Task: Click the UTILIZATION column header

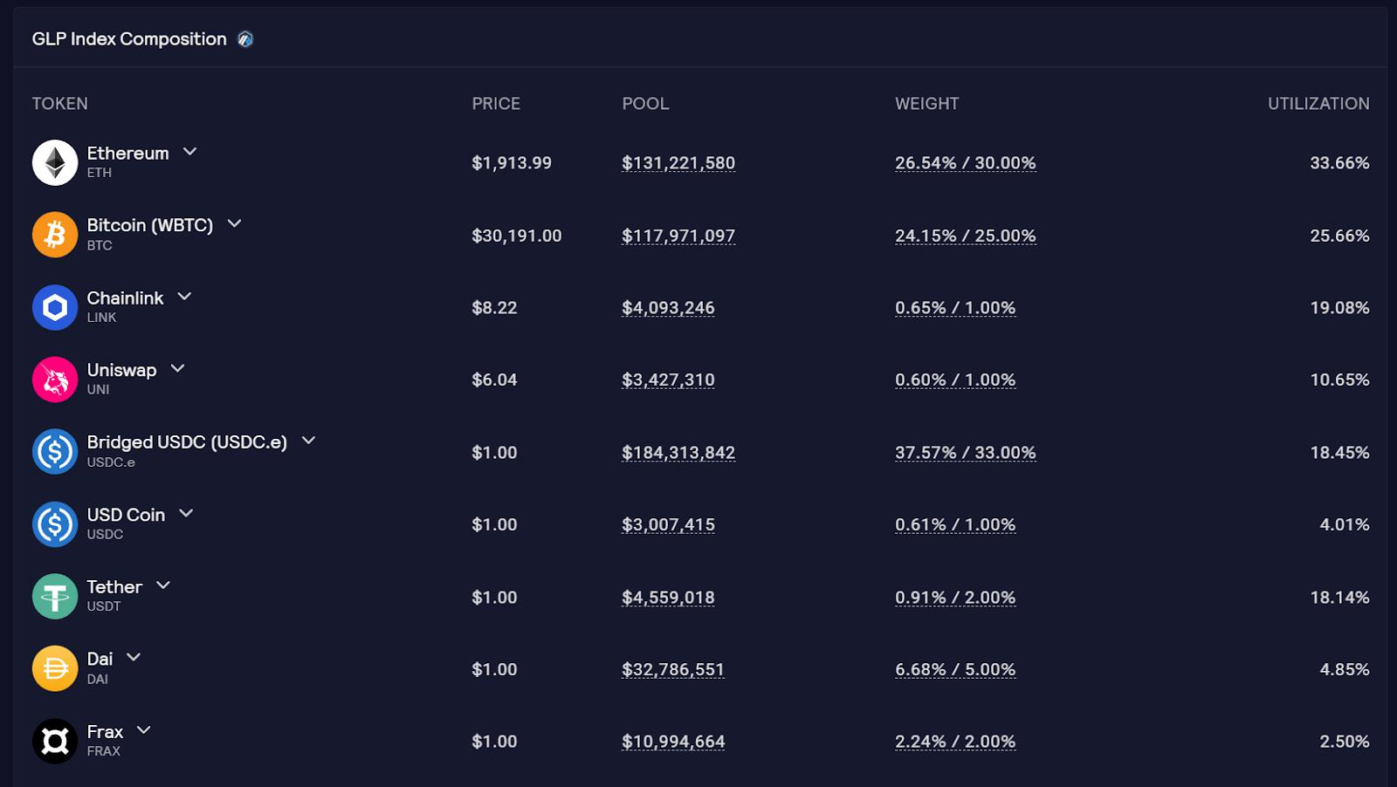Action: [1318, 104]
